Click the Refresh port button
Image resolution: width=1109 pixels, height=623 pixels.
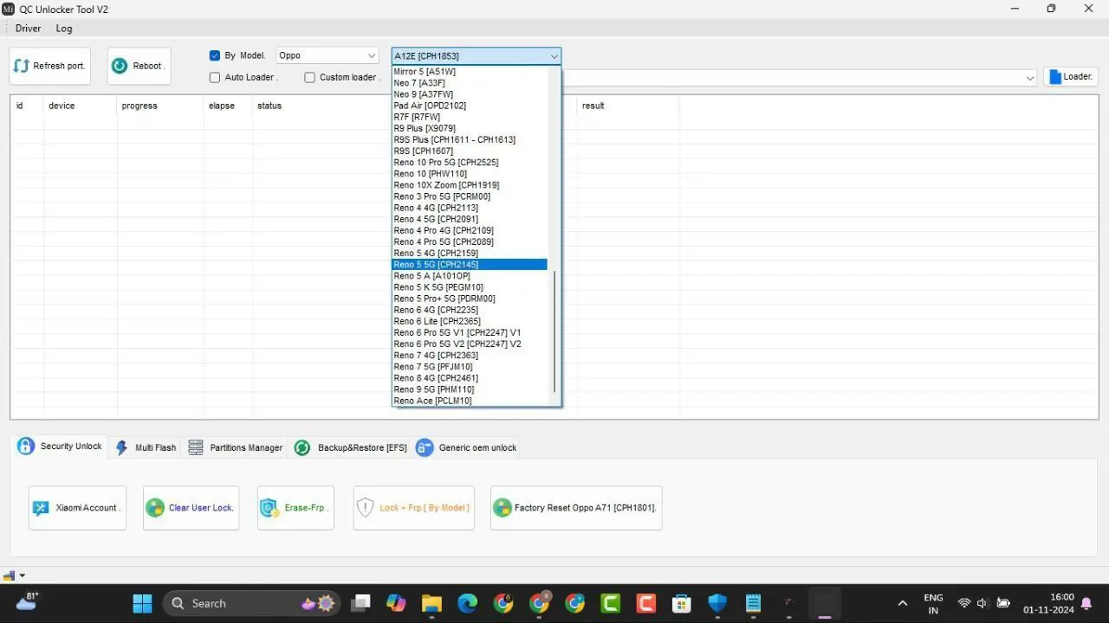49,66
